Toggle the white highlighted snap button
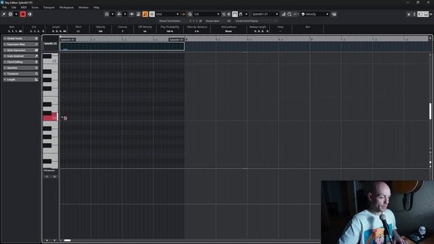This screenshot has width=434, height=244. 152,14
